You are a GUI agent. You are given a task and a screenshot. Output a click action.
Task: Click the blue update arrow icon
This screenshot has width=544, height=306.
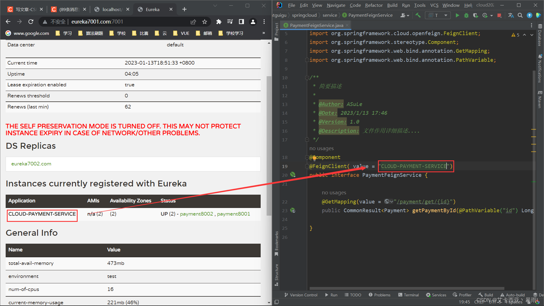[529, 15]
